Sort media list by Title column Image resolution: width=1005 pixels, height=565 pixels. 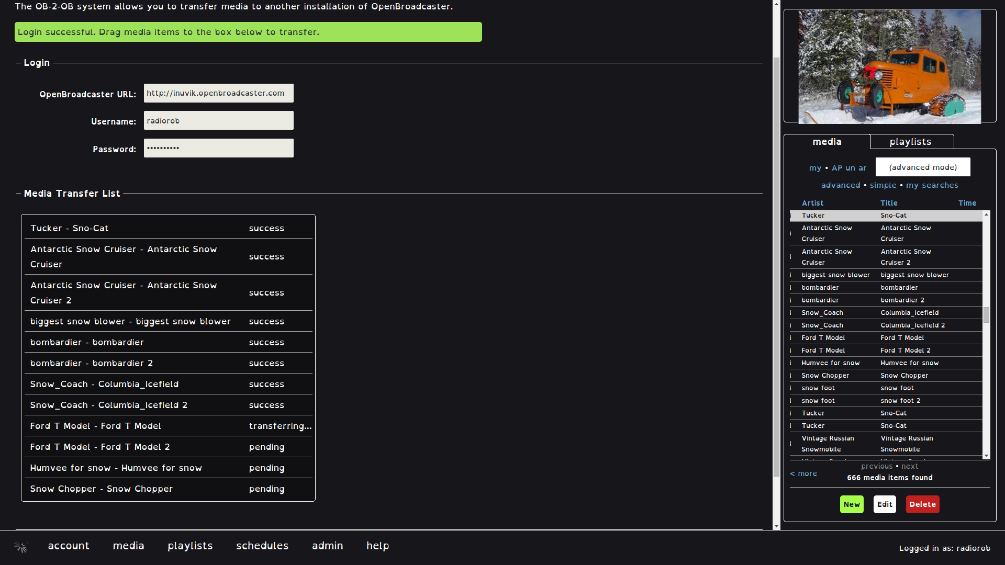(889, 203)
